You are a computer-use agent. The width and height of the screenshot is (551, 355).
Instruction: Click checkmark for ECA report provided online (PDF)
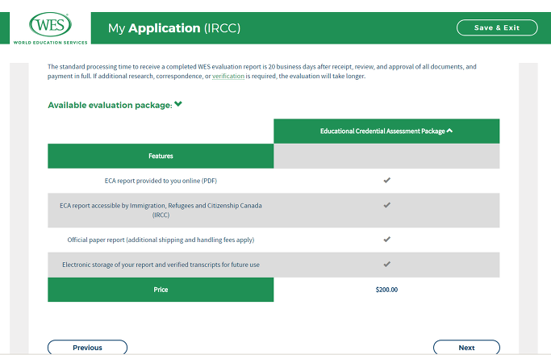tap(387, 180)
